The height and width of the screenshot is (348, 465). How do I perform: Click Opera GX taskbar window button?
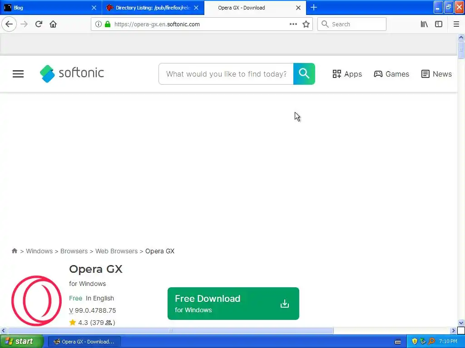pyautogui.click(x=84, y=342)
